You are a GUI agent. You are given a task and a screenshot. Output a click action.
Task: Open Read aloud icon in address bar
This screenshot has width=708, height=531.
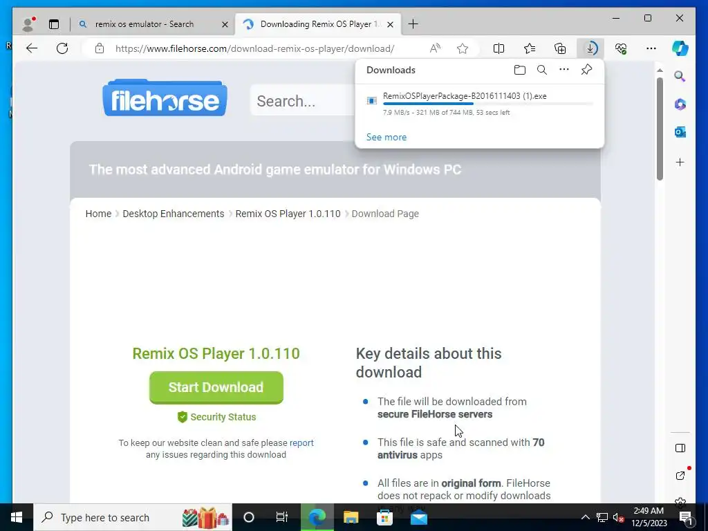[x=435, y=48]
